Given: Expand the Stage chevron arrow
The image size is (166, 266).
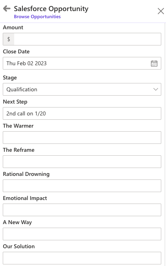Looking at the screenshot, I should click(x=156, y=89).
